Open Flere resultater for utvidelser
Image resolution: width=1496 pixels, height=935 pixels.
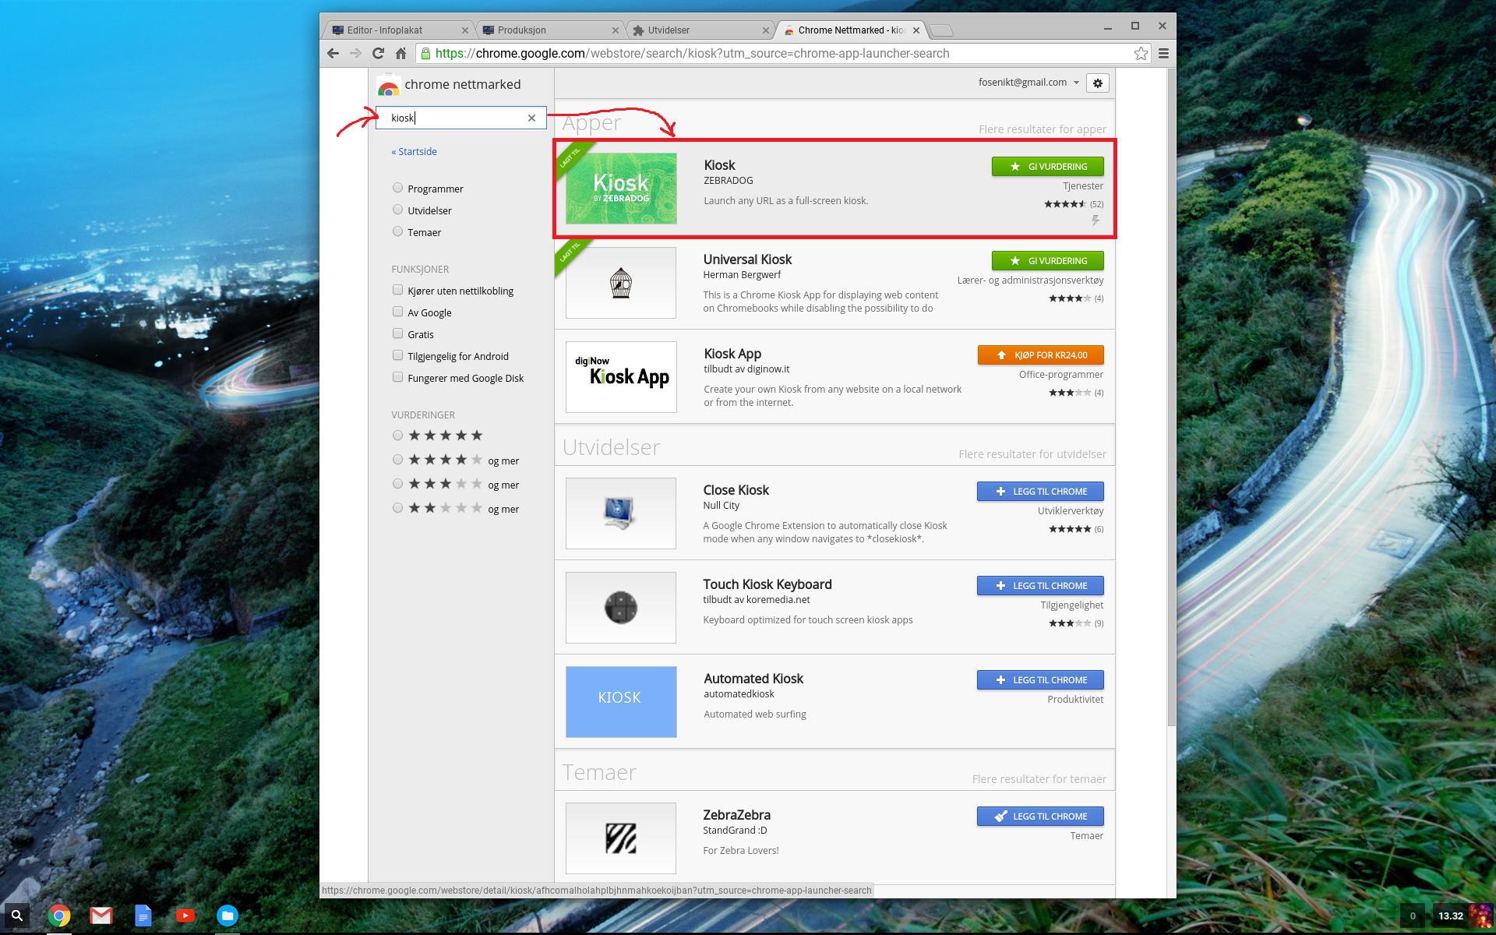pyautogui.click(x=1032, y=454)
